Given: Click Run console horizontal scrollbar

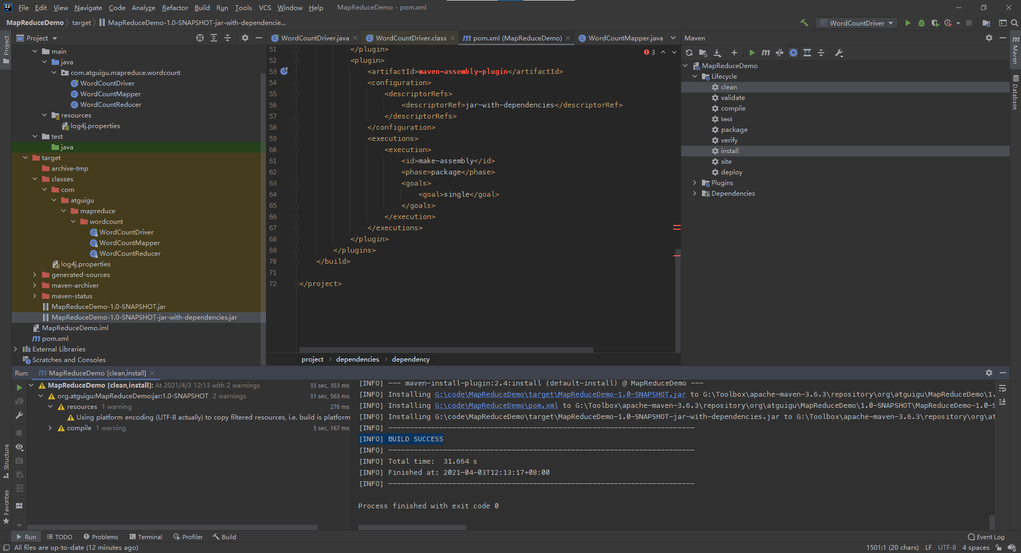Looking at the screenshot, I should pos(412,527).
